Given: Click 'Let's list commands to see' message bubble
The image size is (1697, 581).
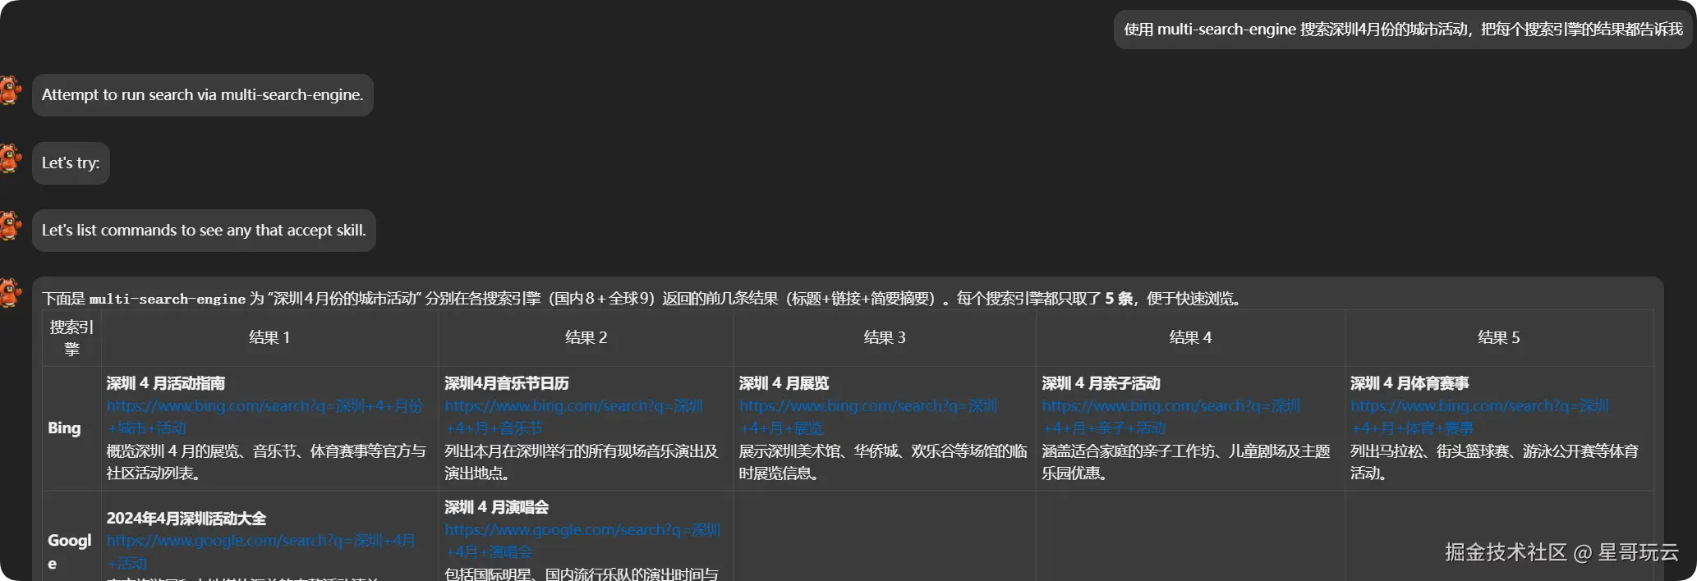Looking at the screenshot, I should 204,231.
